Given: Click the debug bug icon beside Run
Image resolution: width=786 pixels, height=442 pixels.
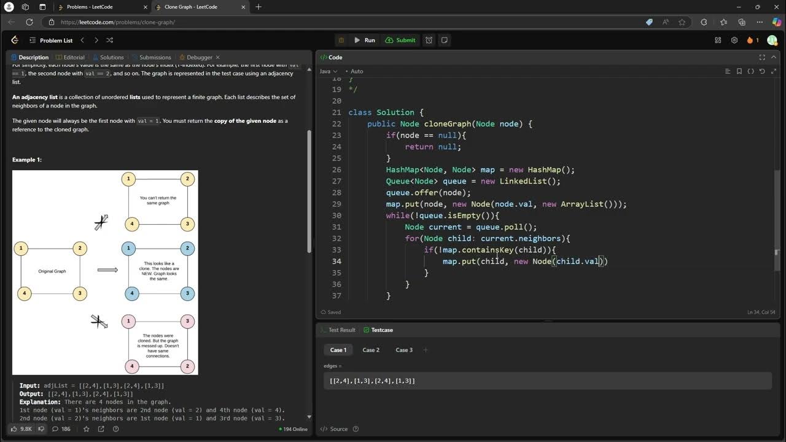Looking at the screenshot, I should [x=341, y=41].
